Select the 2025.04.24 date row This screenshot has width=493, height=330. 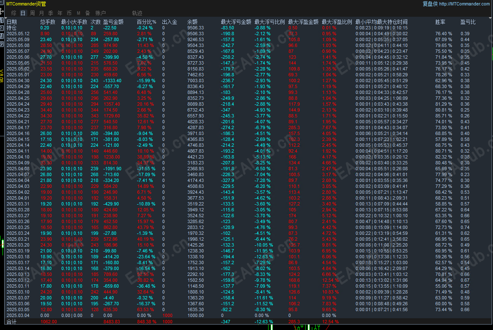18,104
